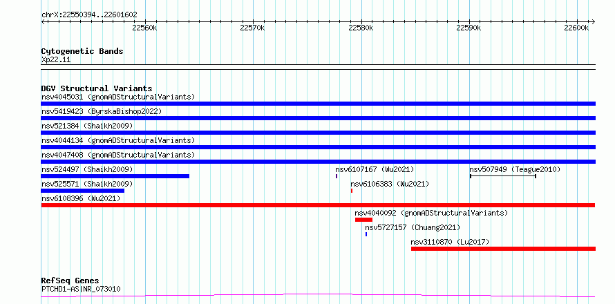The height and width of the screenshot is (304, 615).
Task: Open nsv4040092 (gnomADStructuralVariants) label
Action: coord(431,213)
